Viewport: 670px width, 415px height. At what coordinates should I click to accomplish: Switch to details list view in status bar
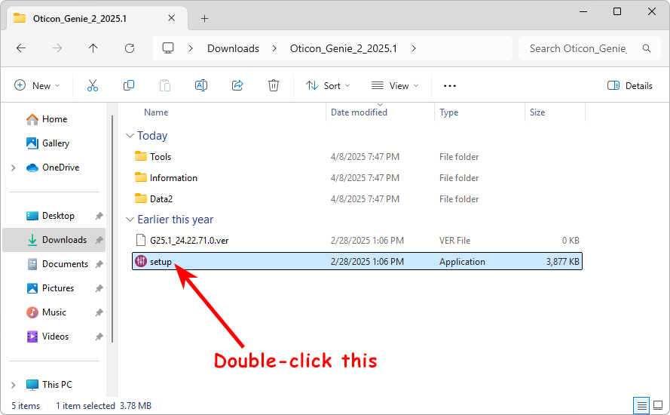640,406
